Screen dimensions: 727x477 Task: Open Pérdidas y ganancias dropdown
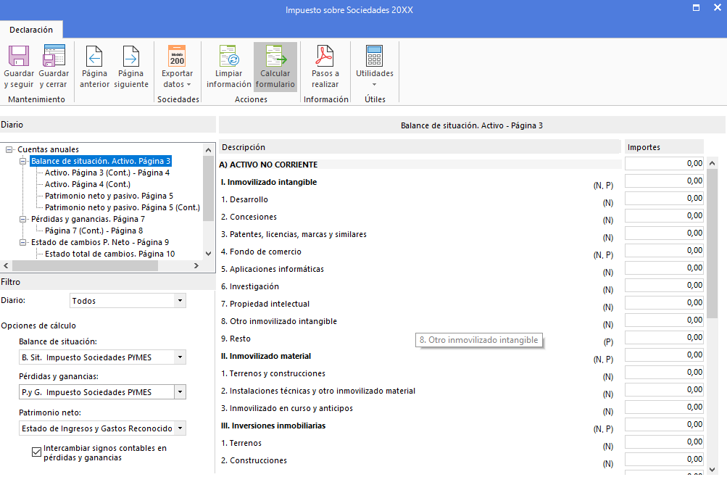(180, 392)
